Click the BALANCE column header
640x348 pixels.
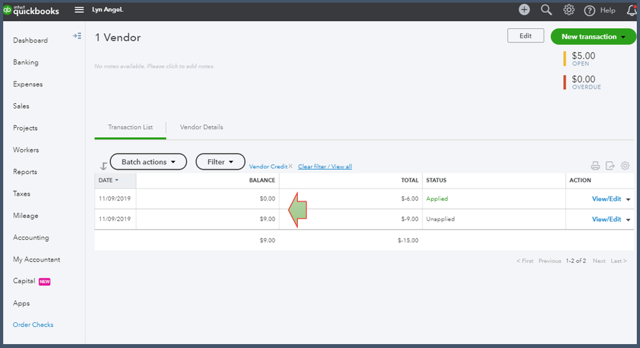[262, 180]
